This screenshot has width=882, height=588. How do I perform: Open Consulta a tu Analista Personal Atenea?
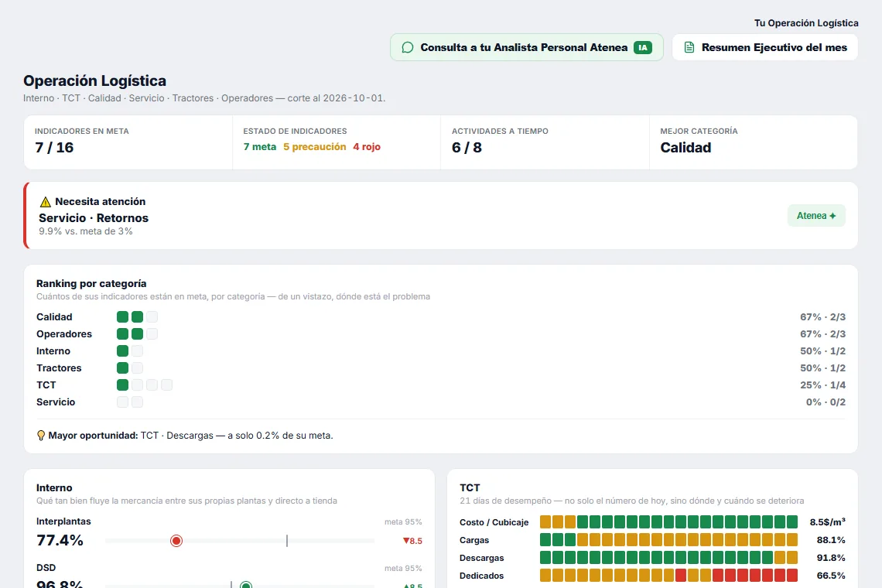[527, 47]
